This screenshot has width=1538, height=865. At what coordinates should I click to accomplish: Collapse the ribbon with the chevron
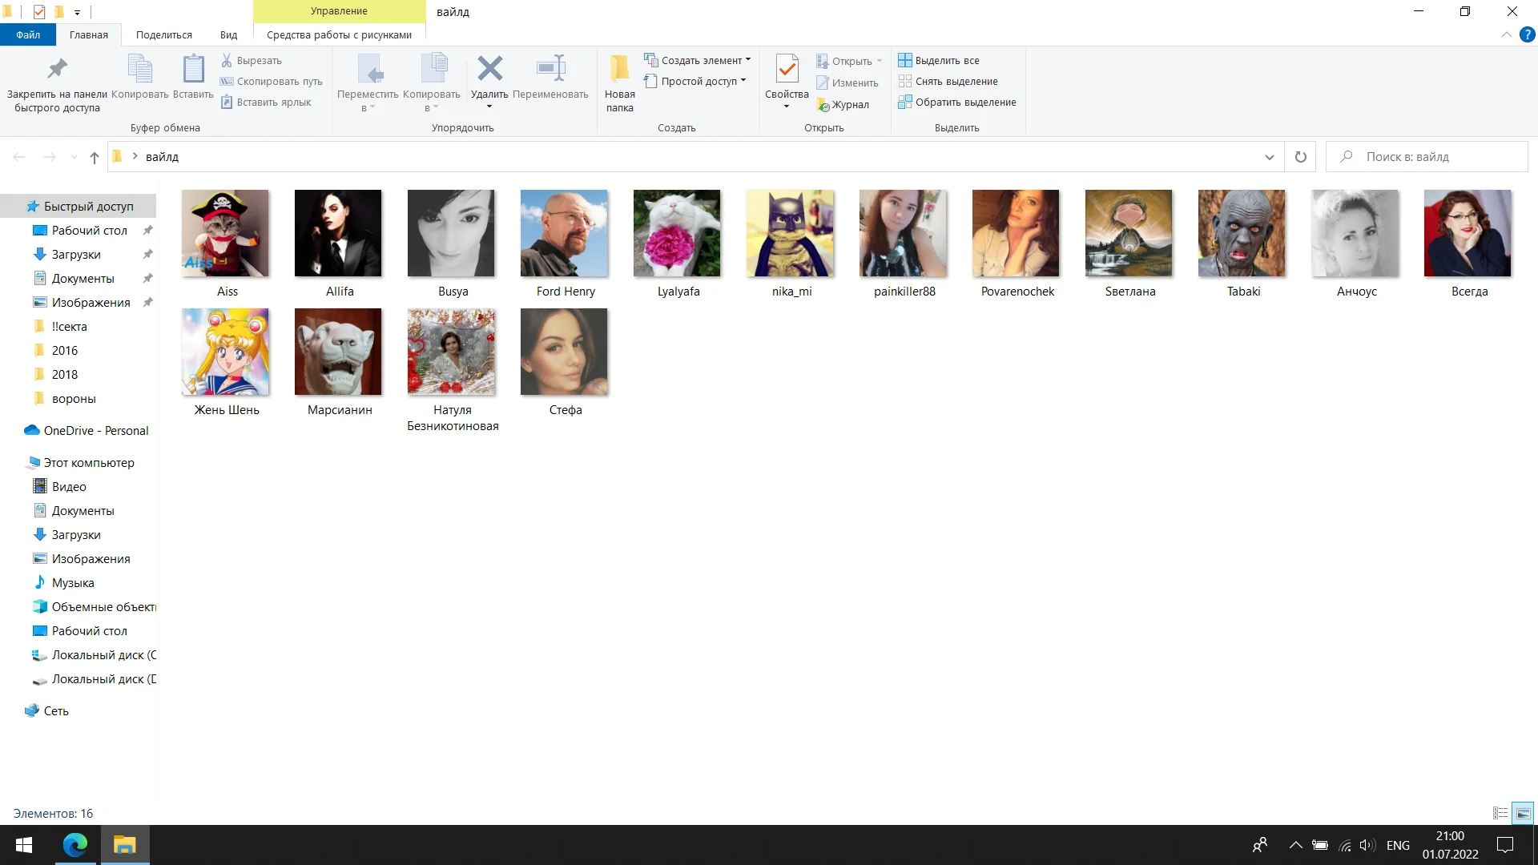[x=1506, y=34]
